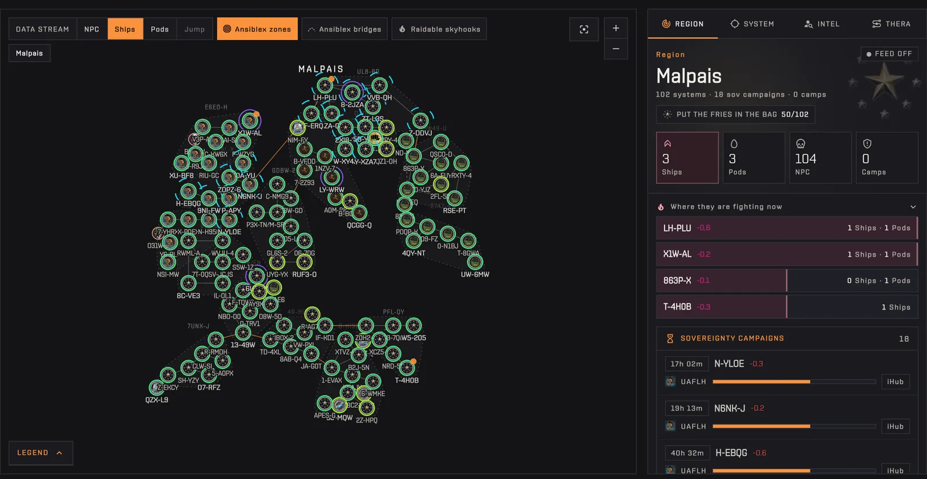Expand the LEGEND panel

tap(41, 453)
